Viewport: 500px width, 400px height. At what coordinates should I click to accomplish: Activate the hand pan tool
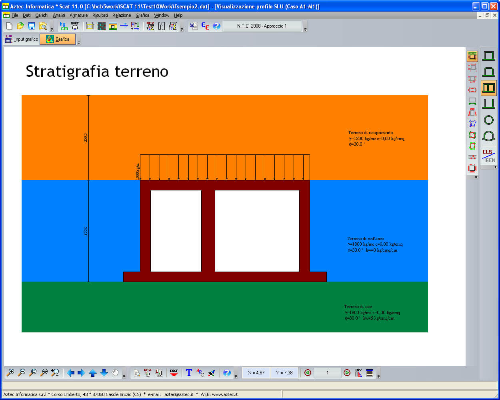coord(115,372)
